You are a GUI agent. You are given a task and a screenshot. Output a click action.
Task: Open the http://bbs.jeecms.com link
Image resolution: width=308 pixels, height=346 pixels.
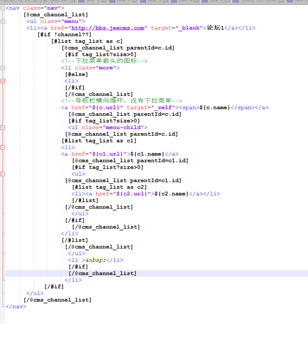[x=108, y=28]
